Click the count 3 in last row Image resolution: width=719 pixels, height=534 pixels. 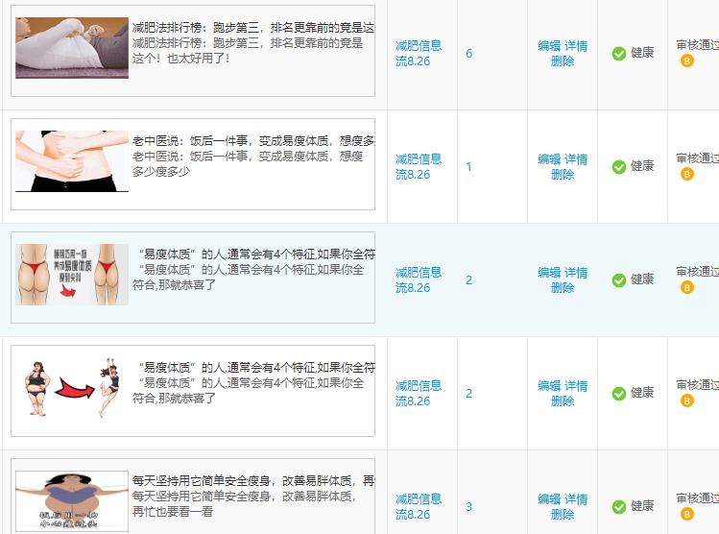pos(468,507)
